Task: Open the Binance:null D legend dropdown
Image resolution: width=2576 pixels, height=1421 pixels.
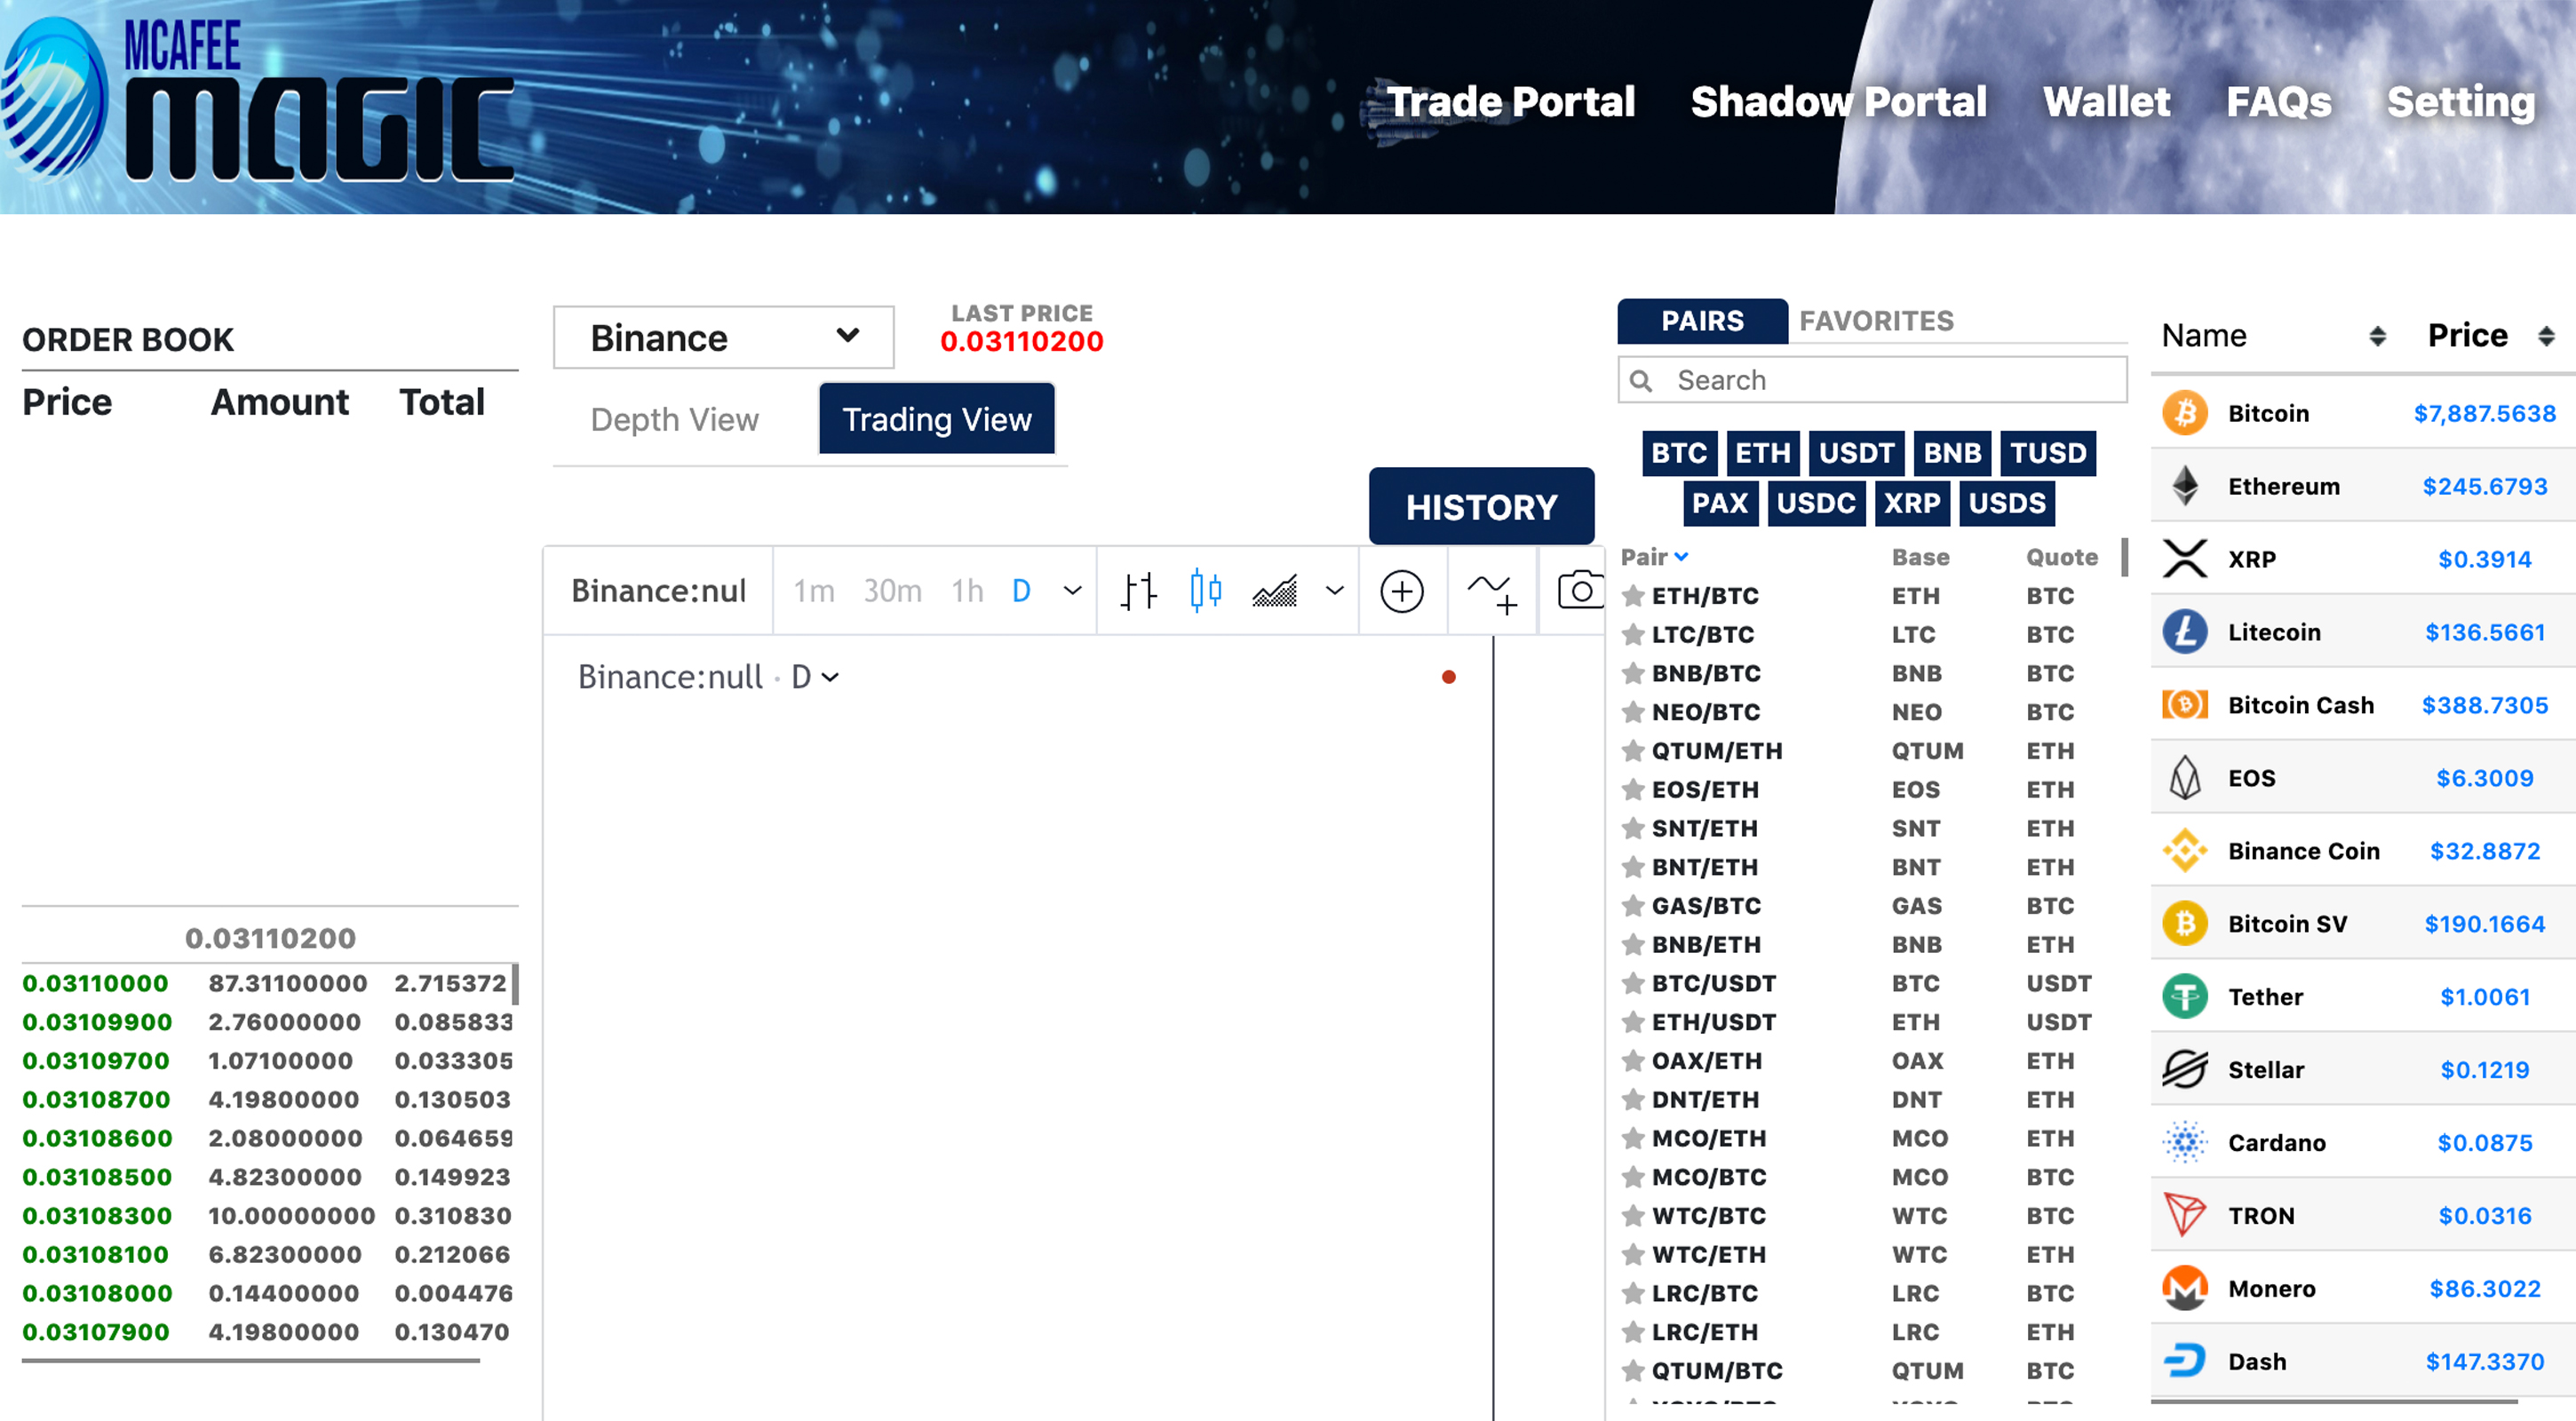Action: point(830,677)
